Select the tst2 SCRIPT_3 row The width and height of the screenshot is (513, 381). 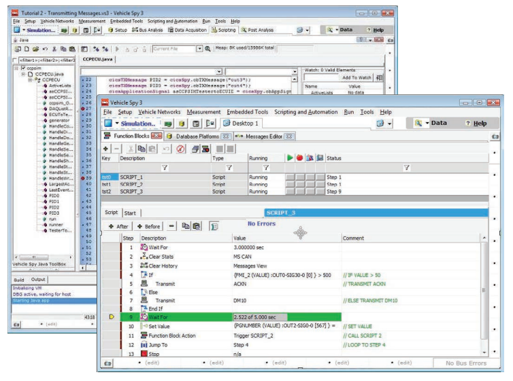click(295, 192)
